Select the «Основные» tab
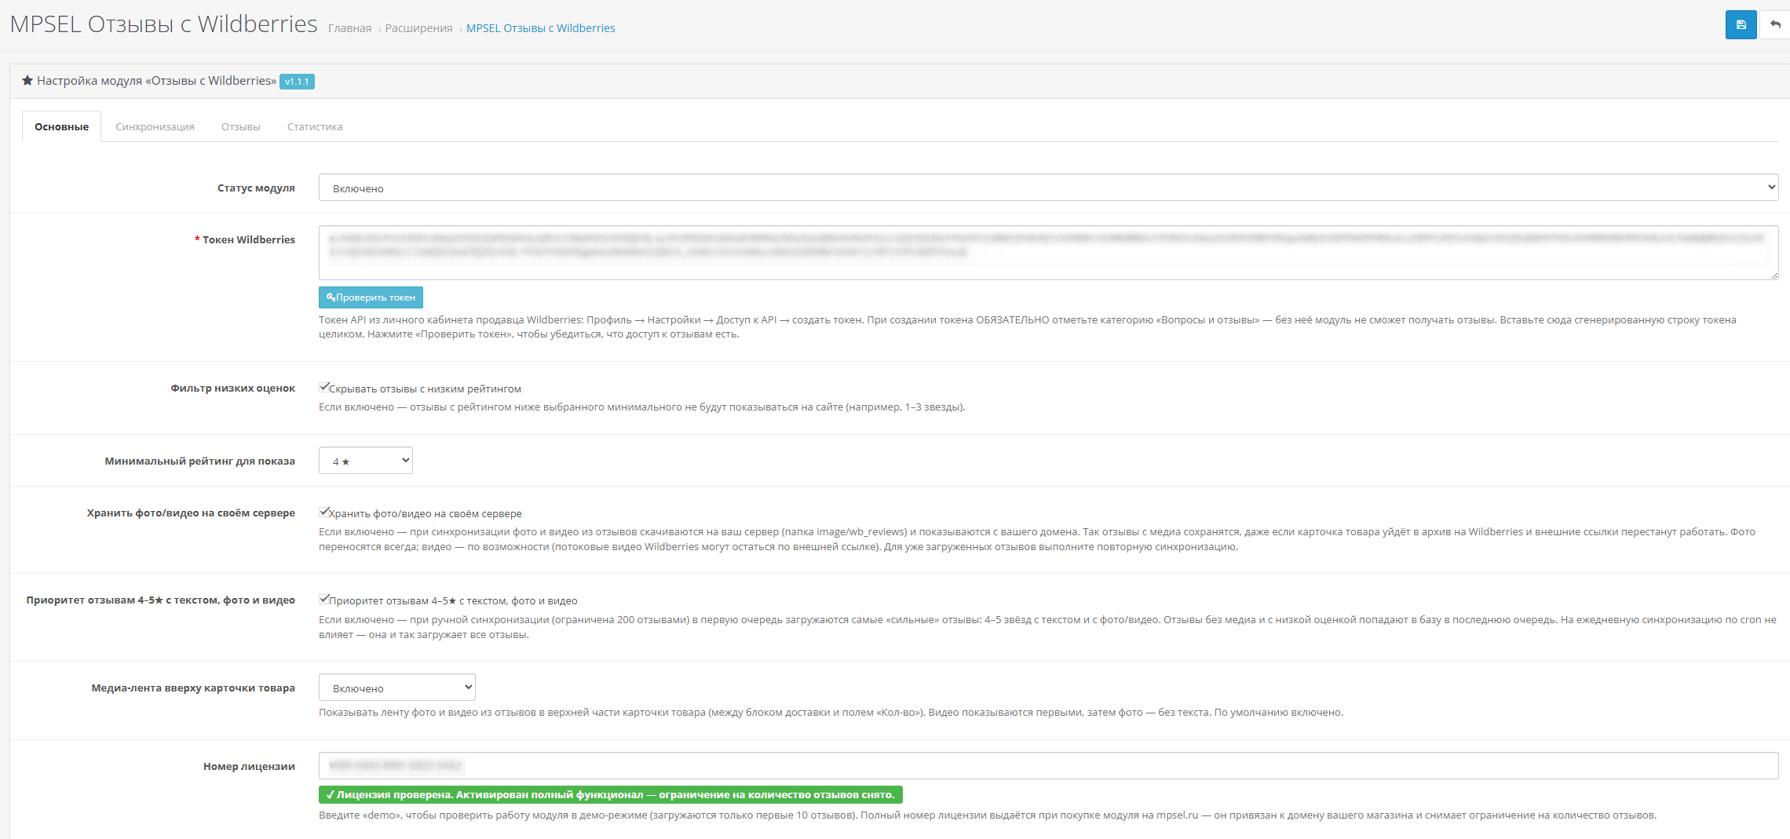Viewport: 1790px width, 839px height. coord(61,127)
